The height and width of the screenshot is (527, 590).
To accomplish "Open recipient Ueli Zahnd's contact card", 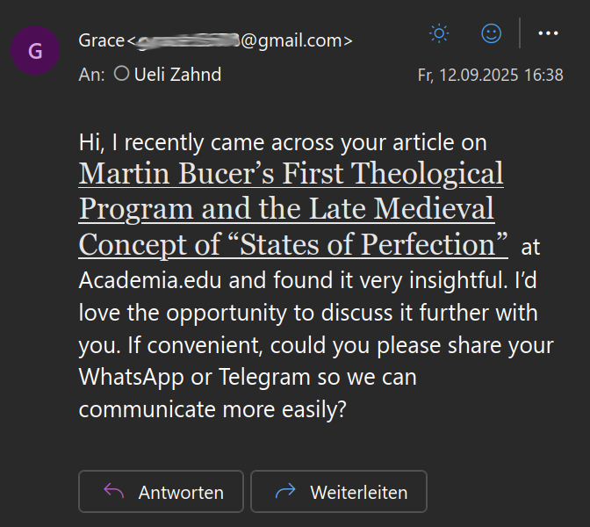I will click(177, 75).
